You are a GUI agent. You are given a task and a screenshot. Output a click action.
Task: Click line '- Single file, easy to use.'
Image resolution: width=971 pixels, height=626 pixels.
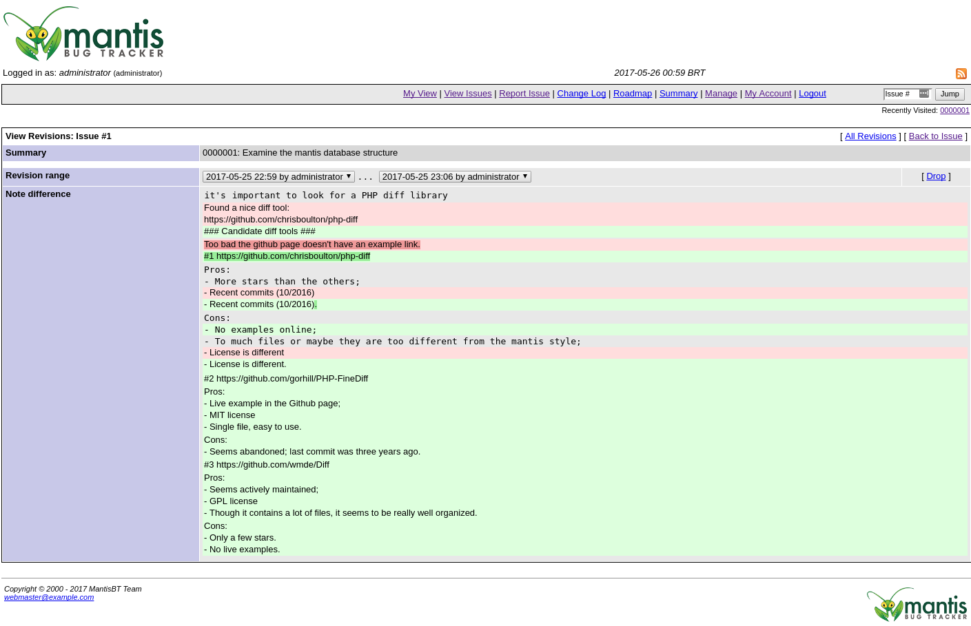pos(253,427)
